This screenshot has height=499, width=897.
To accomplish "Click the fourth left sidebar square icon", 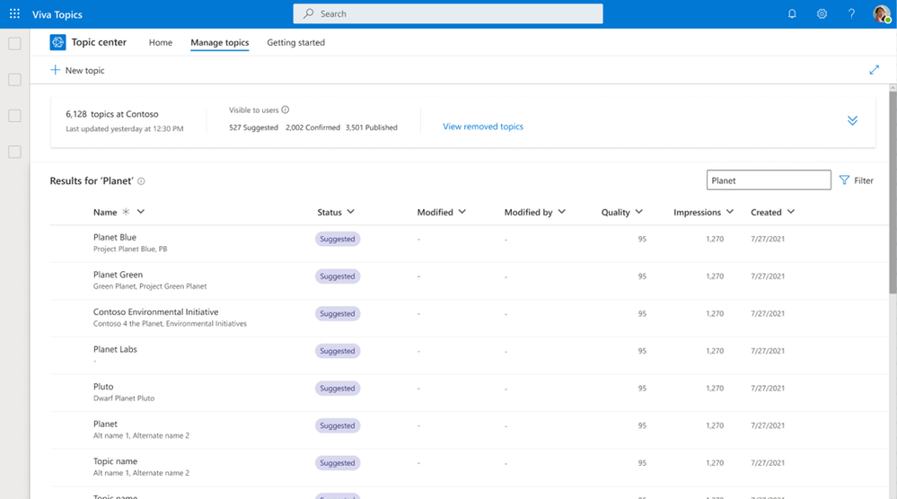I will click(14, 152).
